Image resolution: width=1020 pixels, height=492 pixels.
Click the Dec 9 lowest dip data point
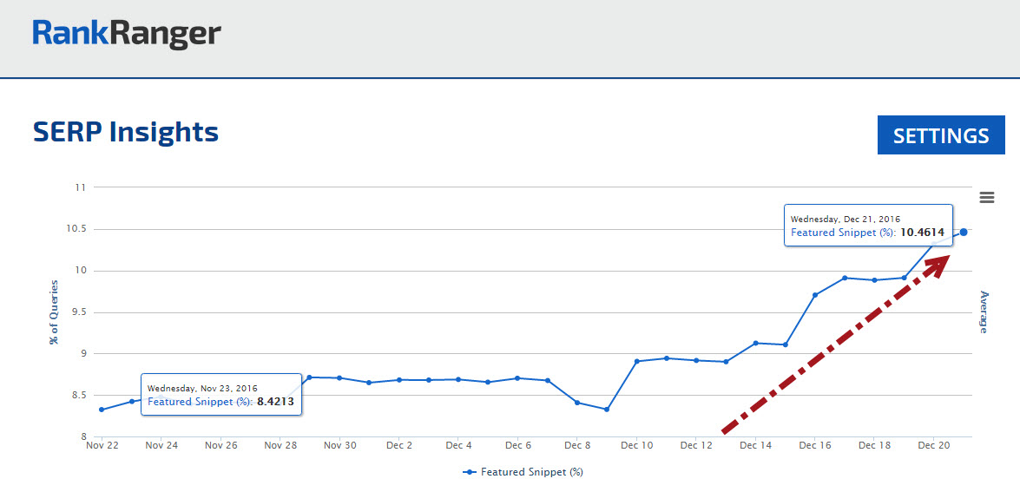point(607,410)
